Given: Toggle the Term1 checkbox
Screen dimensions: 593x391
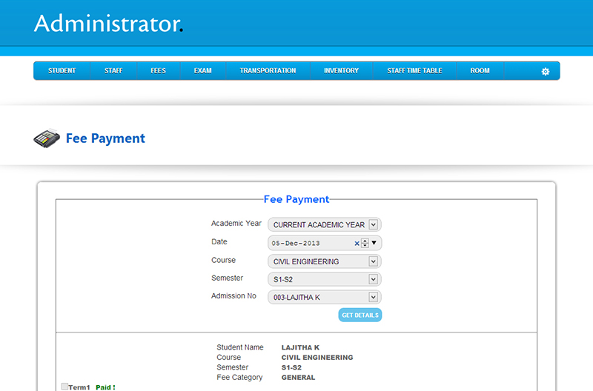Looking at the screenshot, I should tap(65, 387).
